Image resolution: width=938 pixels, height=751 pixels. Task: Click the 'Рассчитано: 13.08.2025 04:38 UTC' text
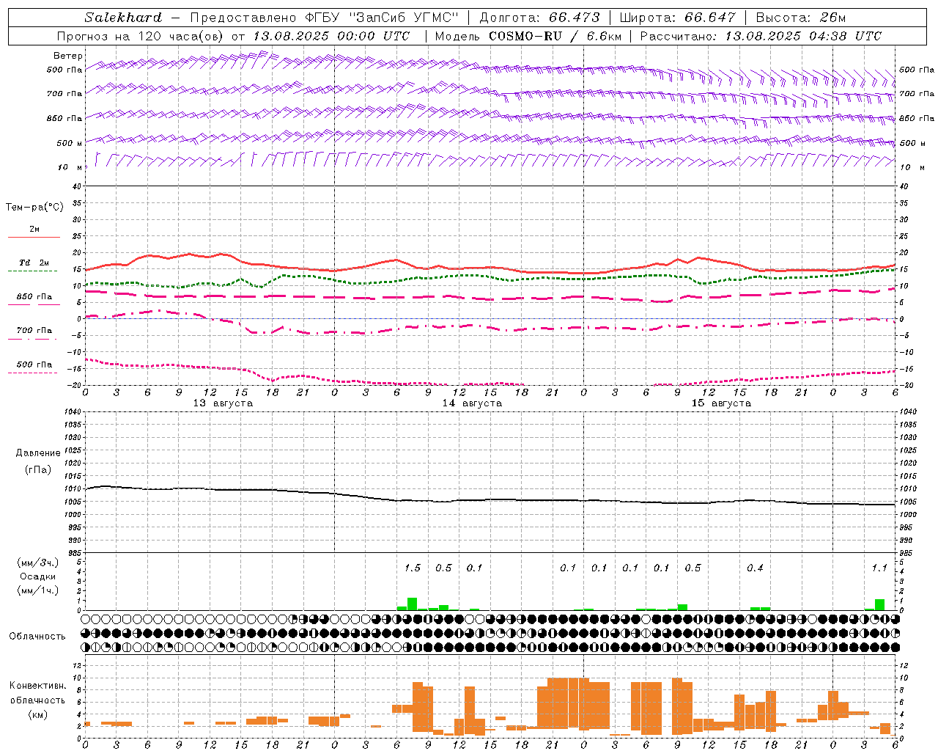(x=761, y=36)
